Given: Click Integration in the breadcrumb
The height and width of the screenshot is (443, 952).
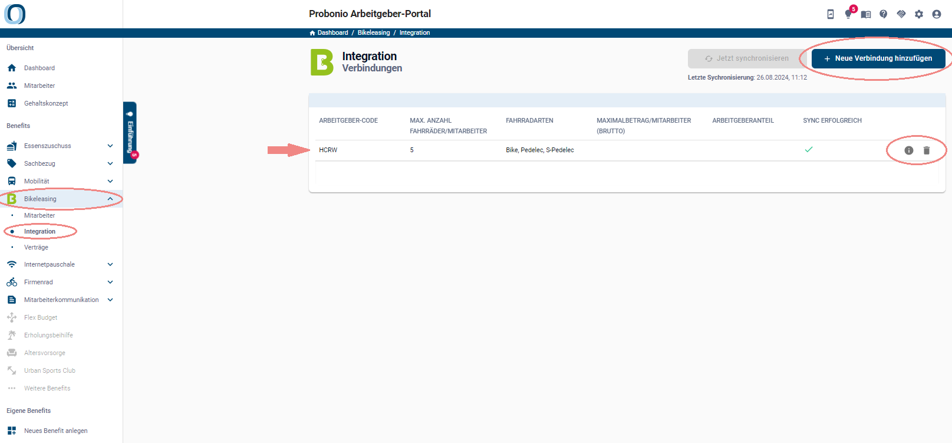Looking at the screenshot, I should (x=414, y=33).
